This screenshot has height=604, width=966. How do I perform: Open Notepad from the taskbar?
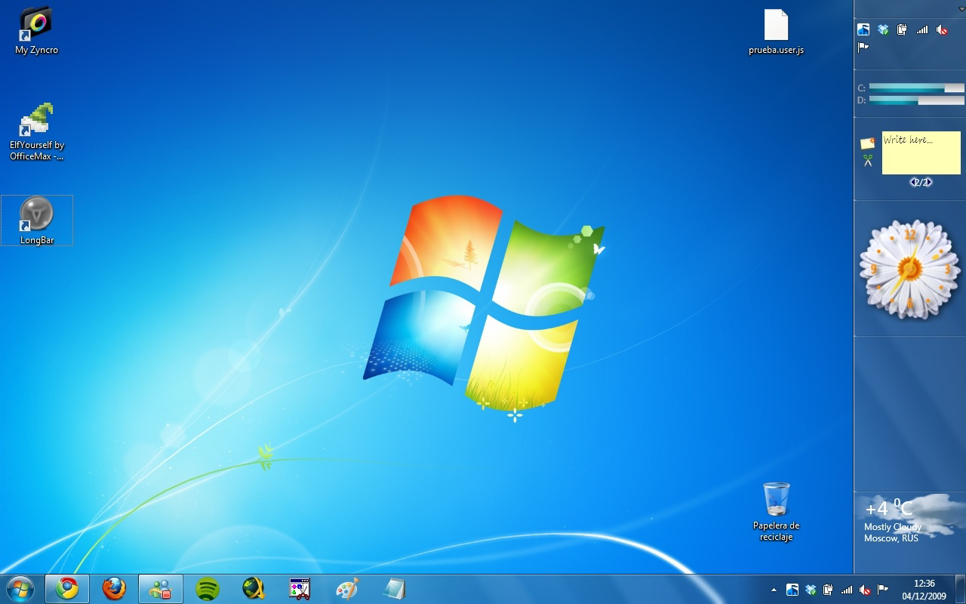click(x=394, y=589)
